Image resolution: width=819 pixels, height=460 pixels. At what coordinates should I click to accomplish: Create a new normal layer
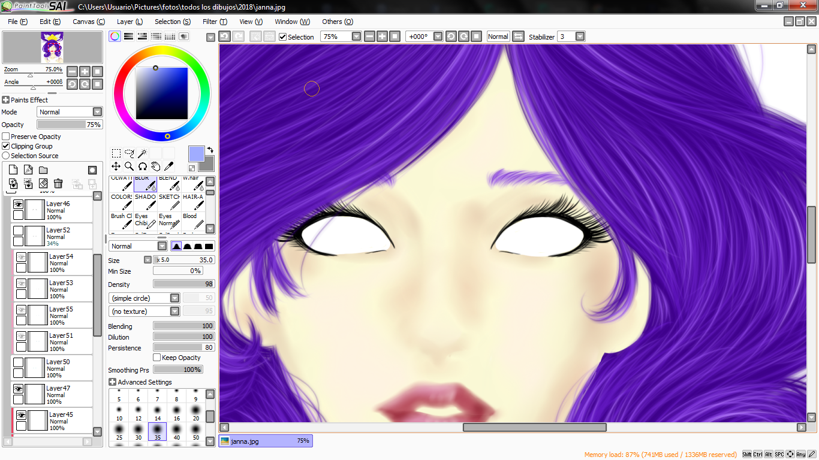point(13,170)
